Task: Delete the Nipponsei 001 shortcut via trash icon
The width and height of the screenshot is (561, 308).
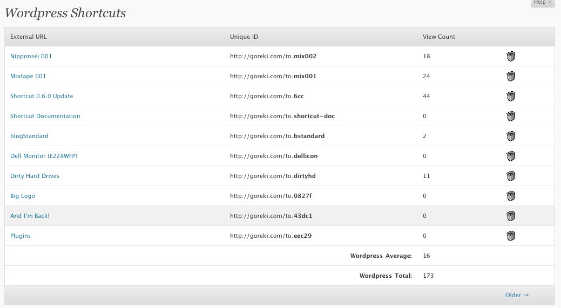Action: pyautogui.click(x=511, y=57)
